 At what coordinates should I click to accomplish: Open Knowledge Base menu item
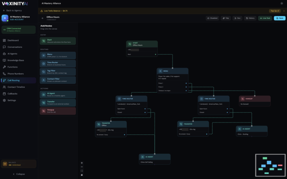point(18,60)
